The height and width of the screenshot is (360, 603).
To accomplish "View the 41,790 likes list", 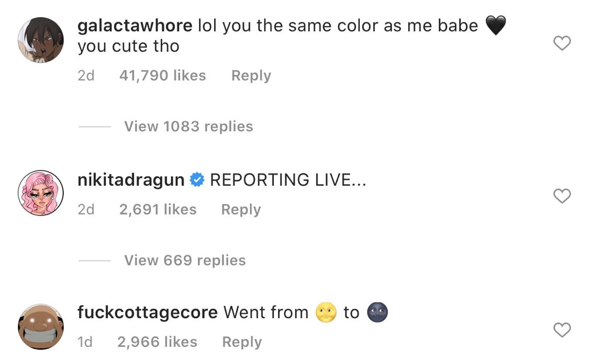I will click(x=162, y=75).
